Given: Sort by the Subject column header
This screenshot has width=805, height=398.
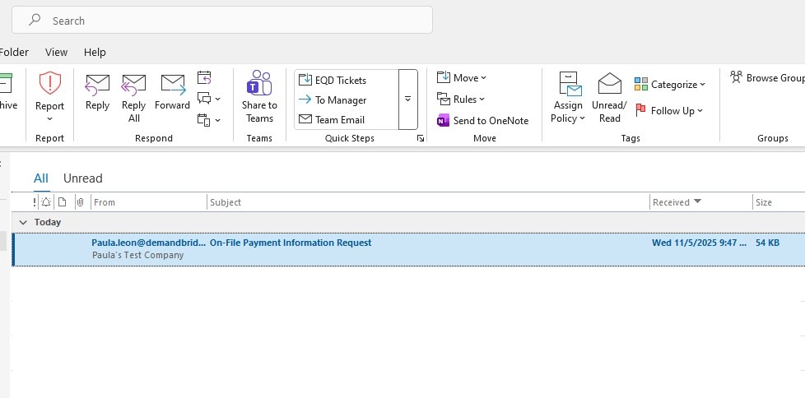Looking at the screenshot, I should 429,202.
